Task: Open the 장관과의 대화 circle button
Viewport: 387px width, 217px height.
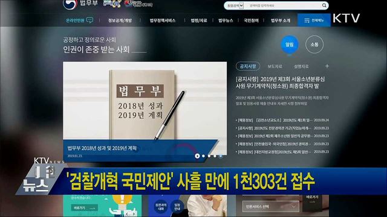Action: click(161, 207)
